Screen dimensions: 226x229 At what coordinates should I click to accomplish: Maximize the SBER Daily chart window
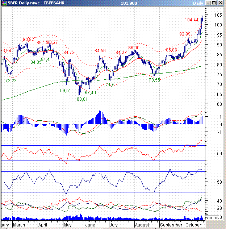(214, 3)
